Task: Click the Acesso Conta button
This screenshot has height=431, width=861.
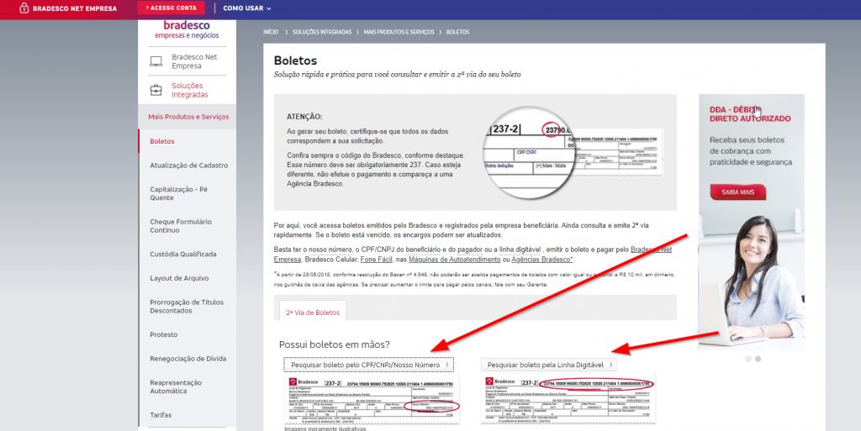Action: 171,8
